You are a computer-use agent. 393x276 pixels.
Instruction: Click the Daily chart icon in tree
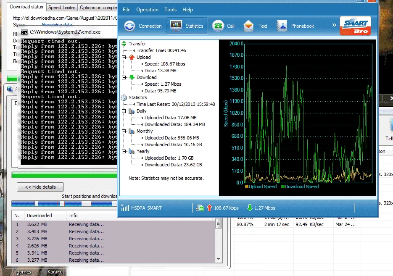pyautogui.click(x=132, y=111)
